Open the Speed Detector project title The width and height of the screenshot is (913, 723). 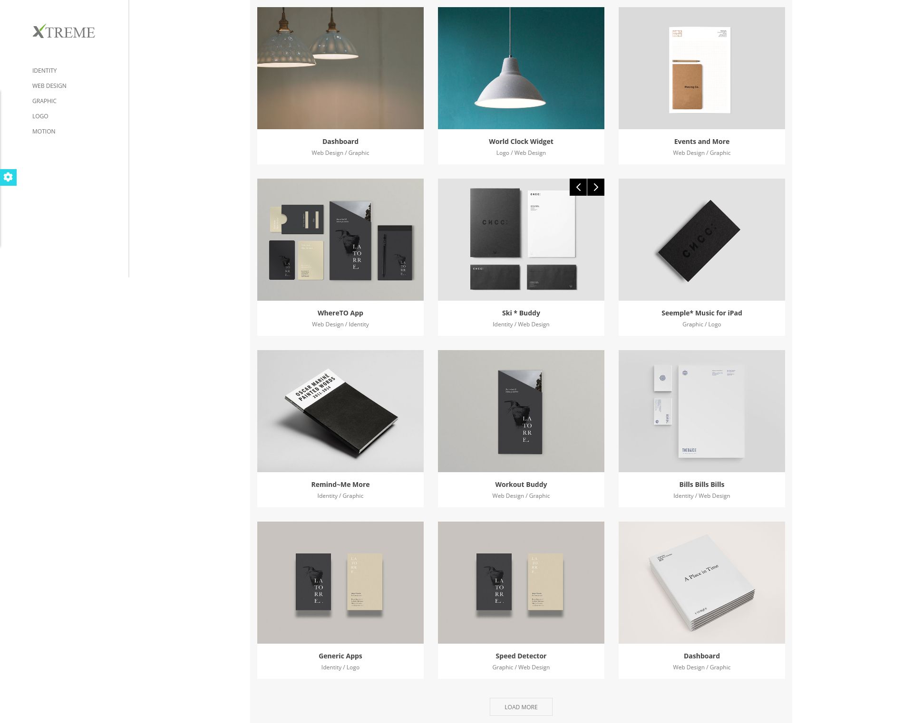point(521,656)
